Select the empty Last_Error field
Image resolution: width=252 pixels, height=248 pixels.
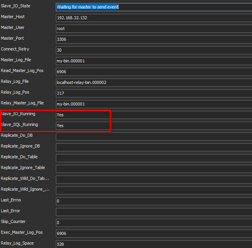153,212
